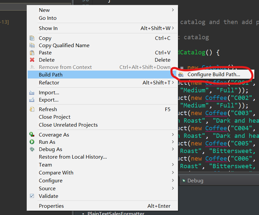Select the Build Path menu entry
The width and height of the screenshot is (259, 215).
coord(102,75)
